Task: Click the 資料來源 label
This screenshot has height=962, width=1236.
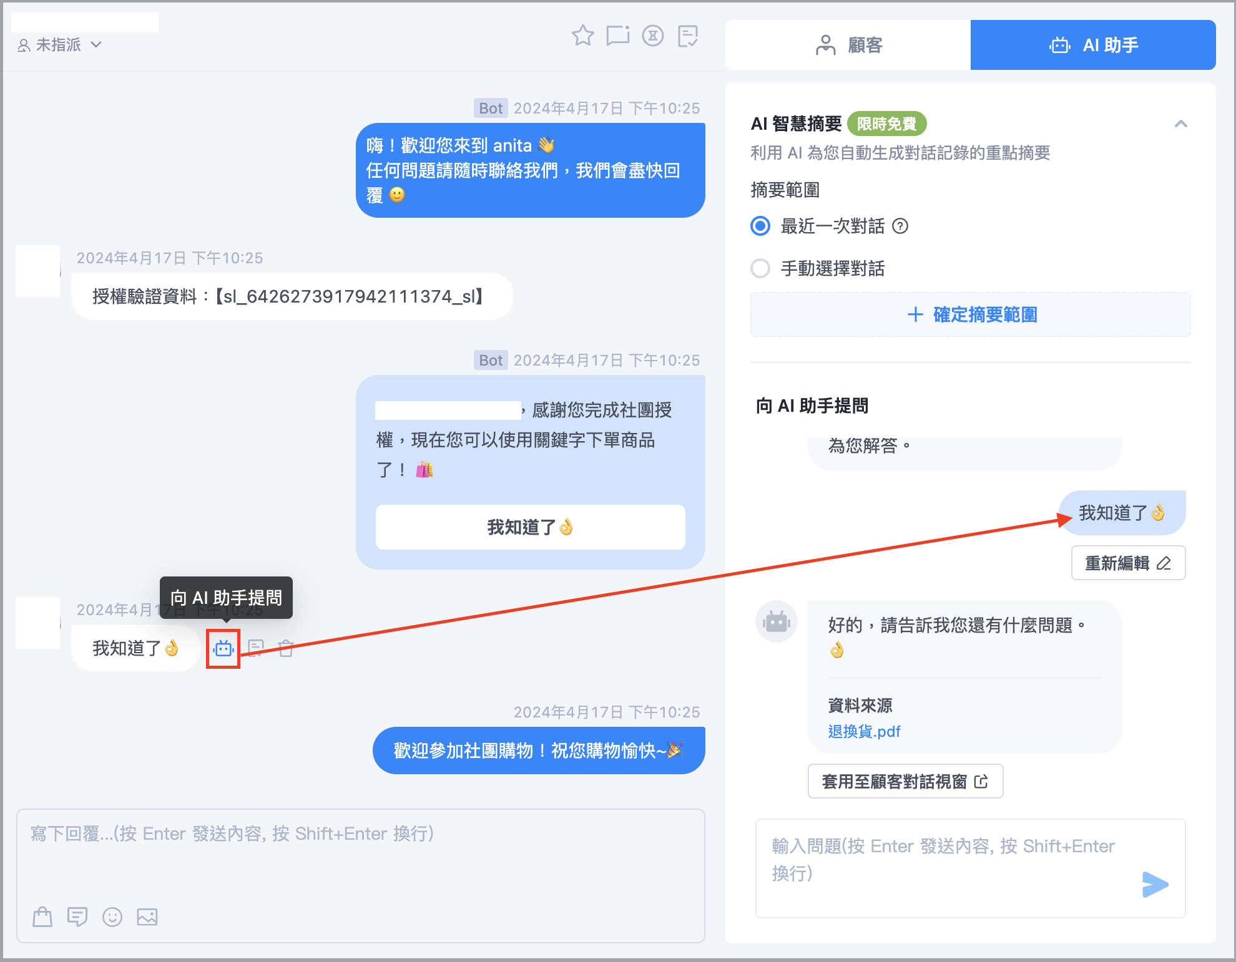Action: click(x=860, y=705)
